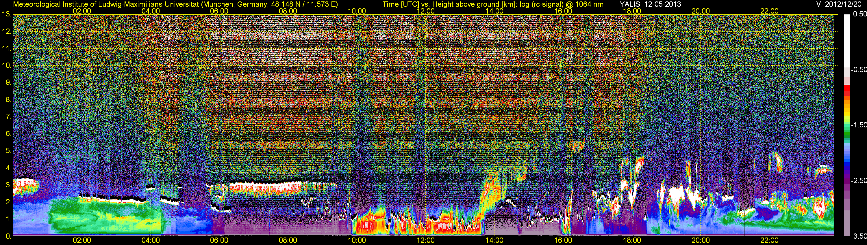Pick the green segment of the colorbar
Image resolution: width=867 pixels, height=245 pixels.
[846, 133]
